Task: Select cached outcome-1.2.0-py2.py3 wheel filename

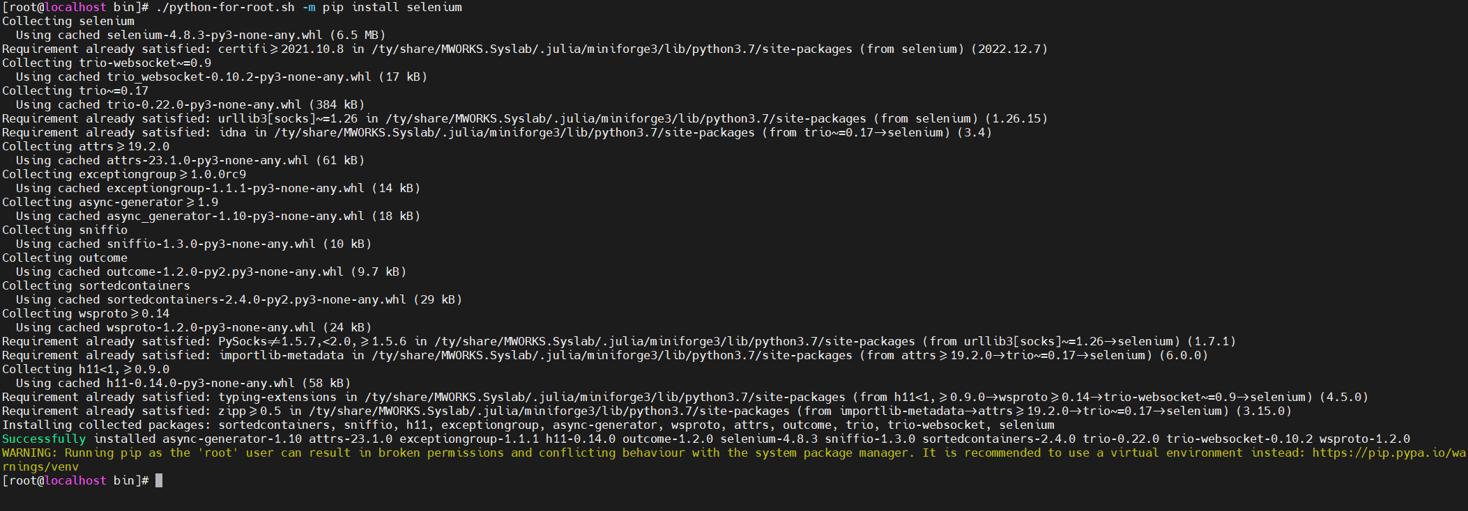Action: click(x=224, y=272)
